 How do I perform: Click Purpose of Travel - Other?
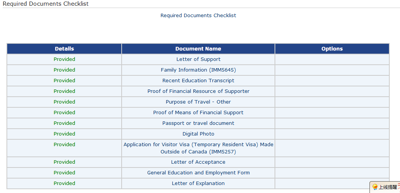[x=198, y=102]
